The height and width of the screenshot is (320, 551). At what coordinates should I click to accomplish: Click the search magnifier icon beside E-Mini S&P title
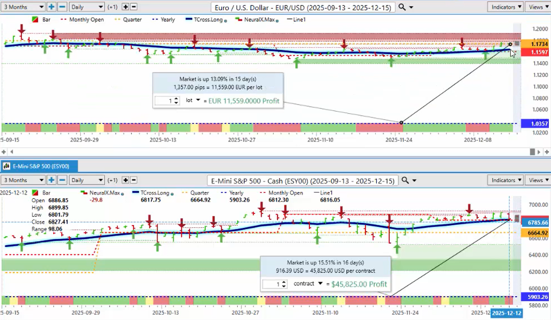[x=405, y=180]
